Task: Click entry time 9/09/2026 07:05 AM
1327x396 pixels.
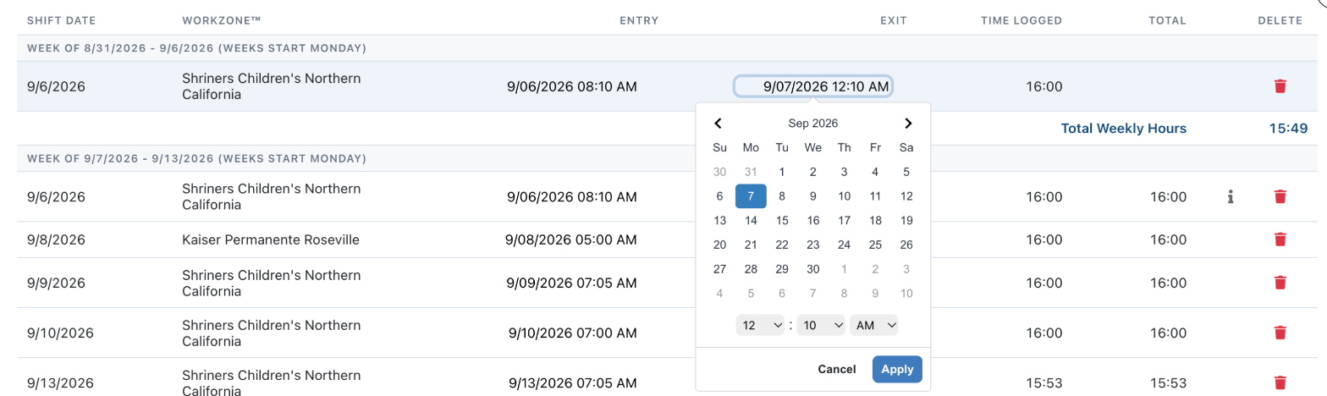Action: pyautogui.click(x=571, y=283)
